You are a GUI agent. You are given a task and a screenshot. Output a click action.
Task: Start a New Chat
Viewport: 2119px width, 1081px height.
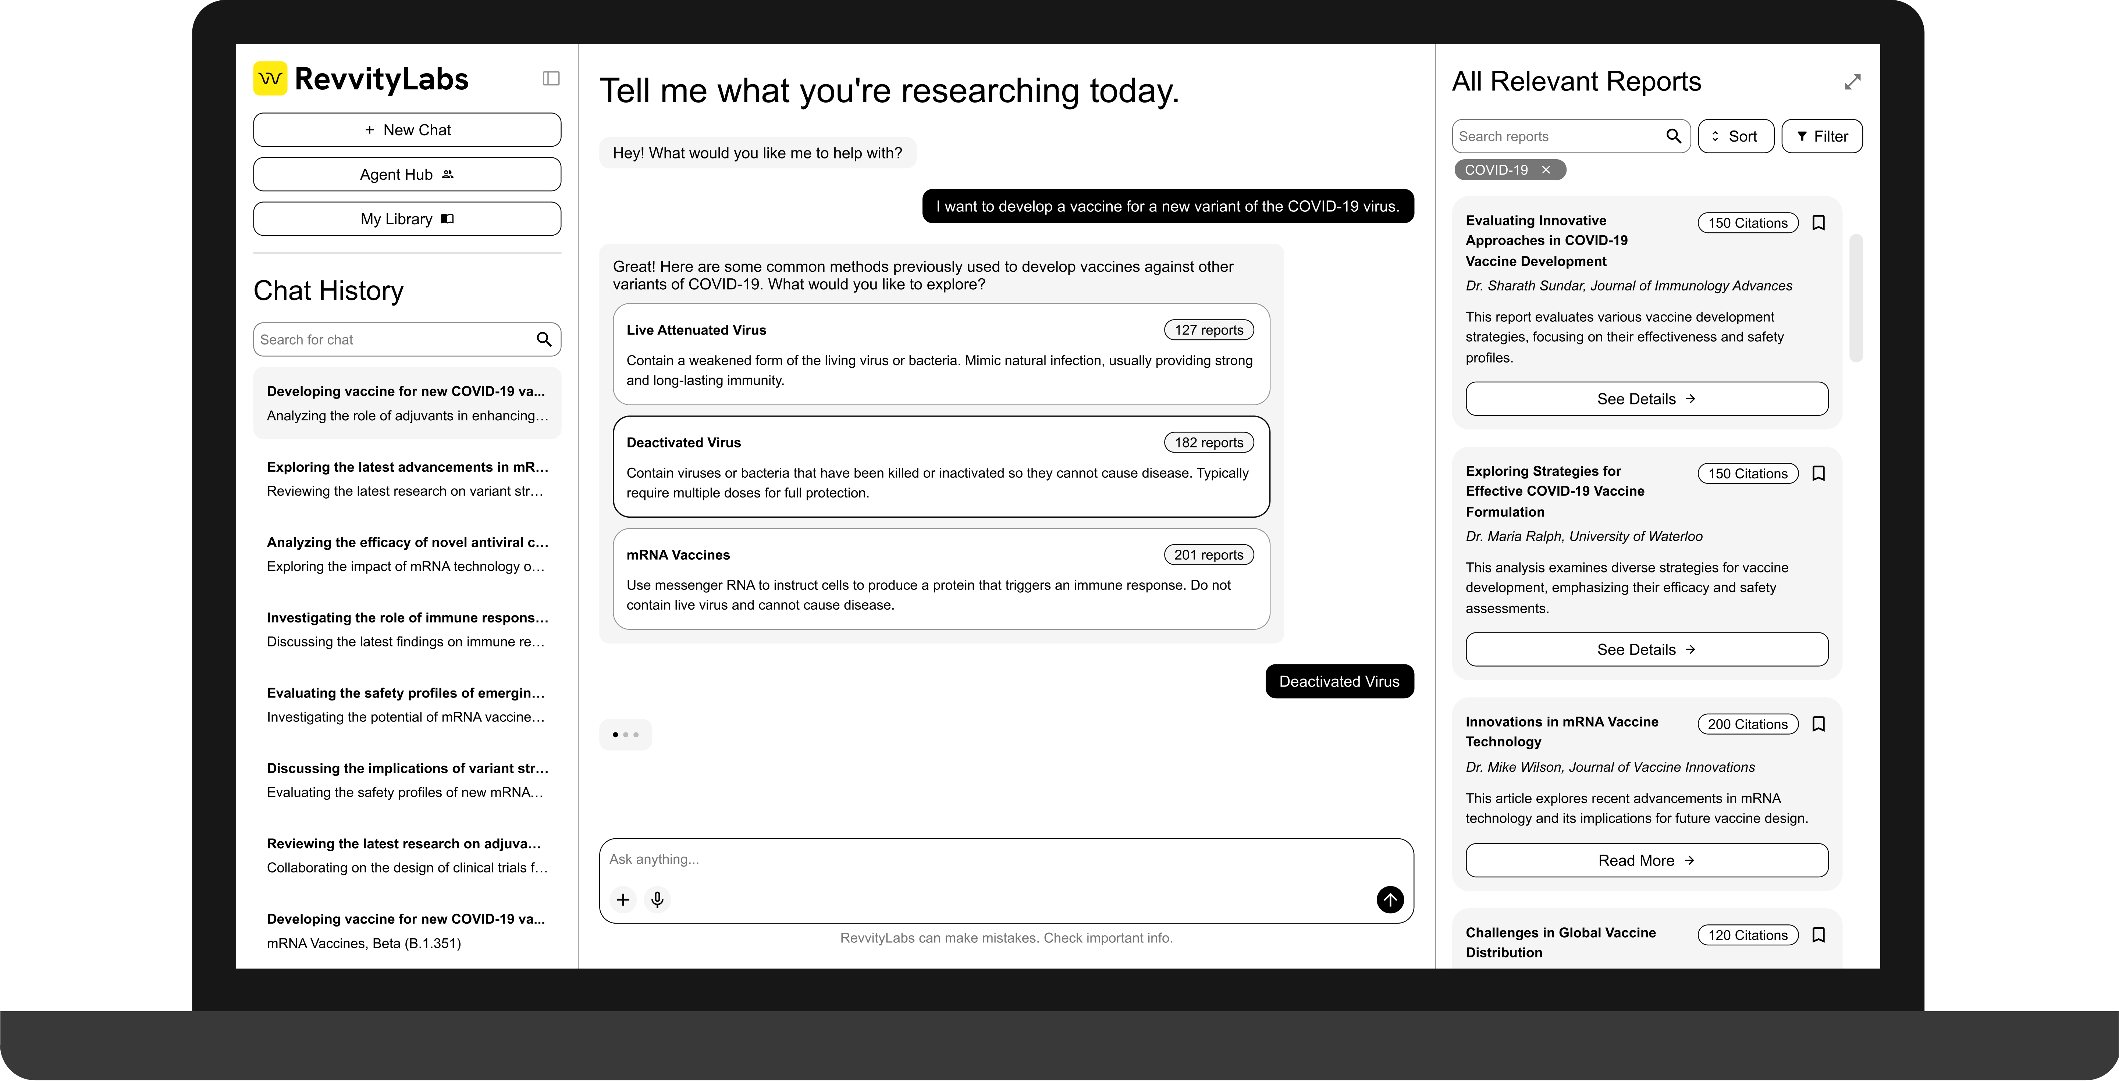pos(407,130)
